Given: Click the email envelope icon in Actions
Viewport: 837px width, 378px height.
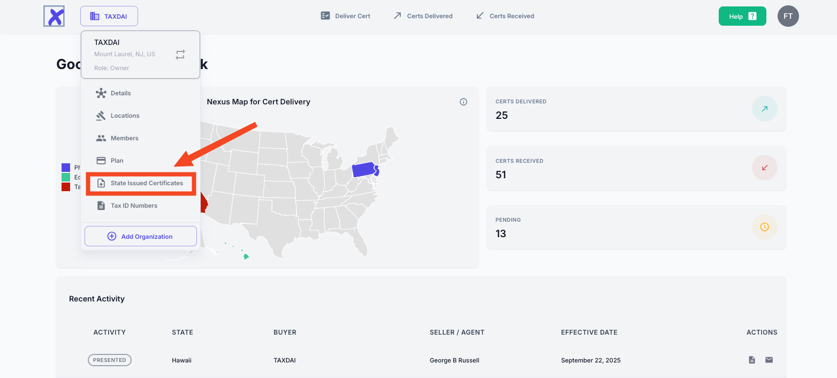Looking at the screenshot, I should coord(769,360).
